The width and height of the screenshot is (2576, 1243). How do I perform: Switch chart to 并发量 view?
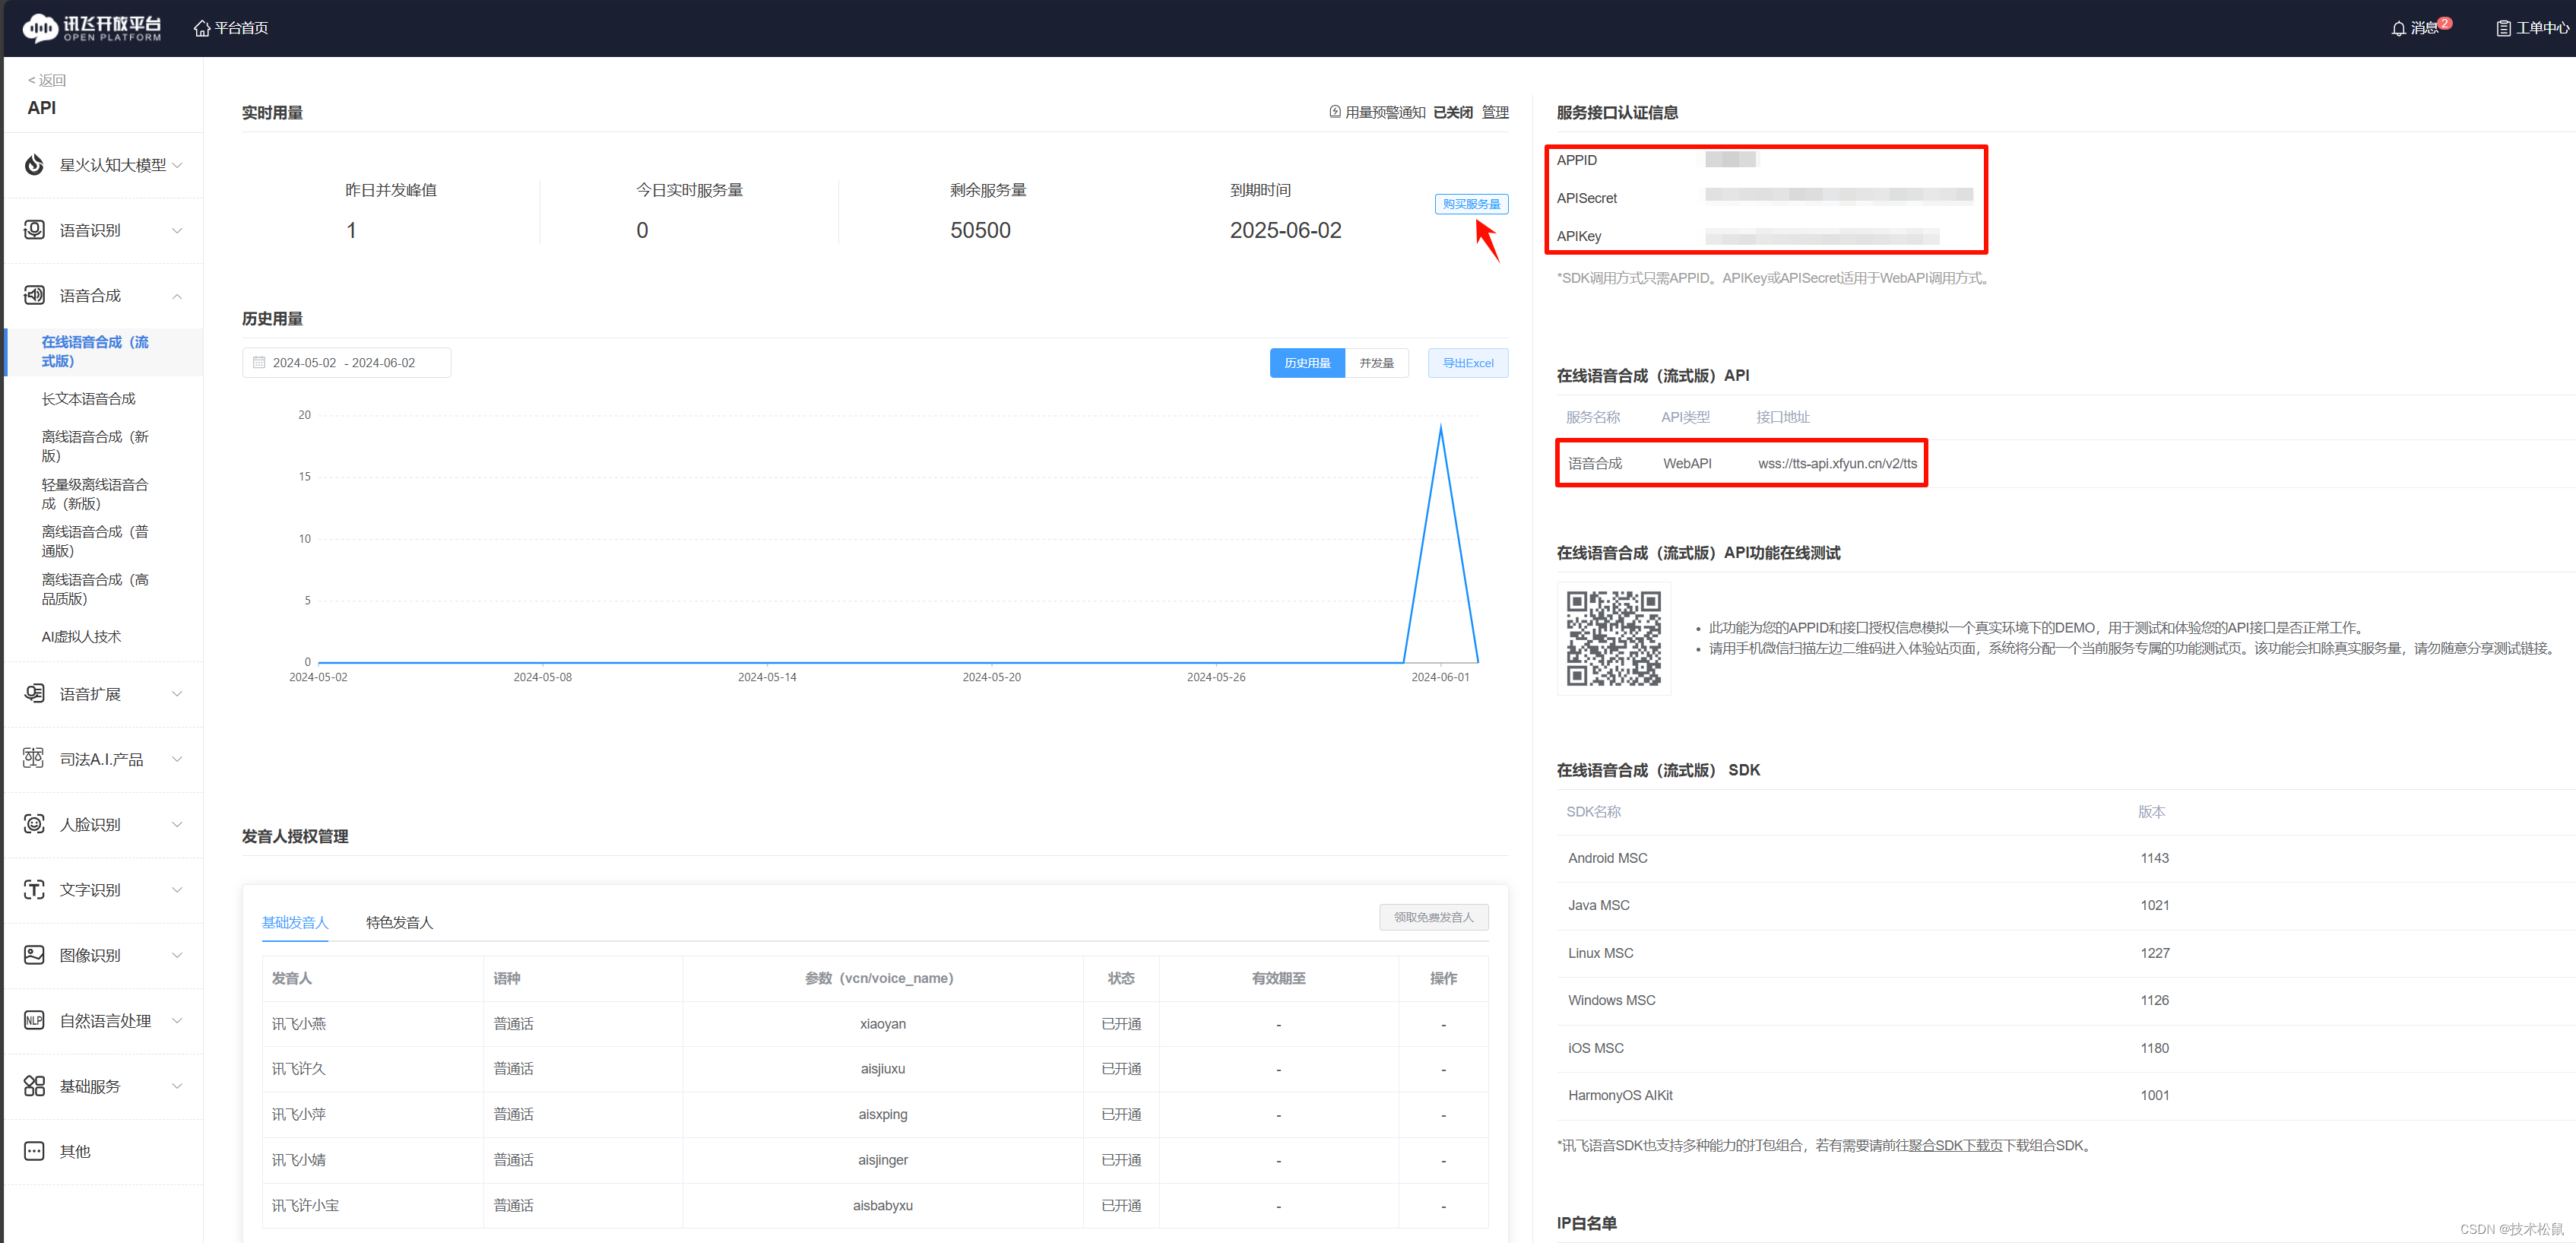(x=1376, y=363)
